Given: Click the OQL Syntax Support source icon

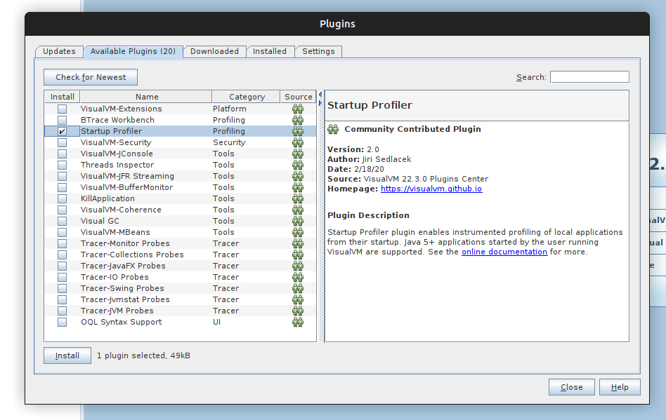Looking at the screenshot, I should click(298, 322).
